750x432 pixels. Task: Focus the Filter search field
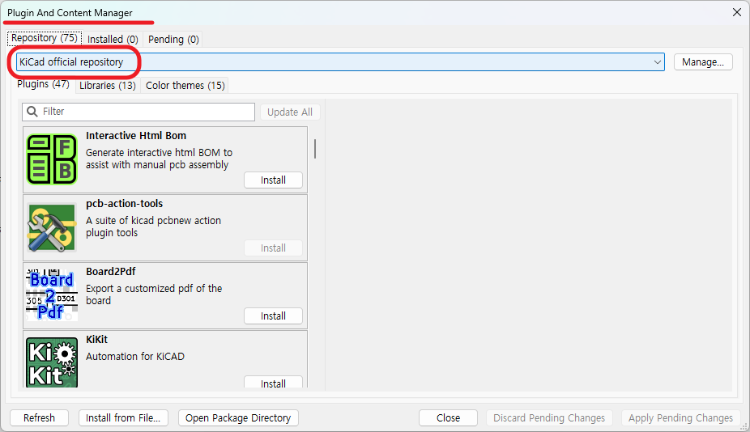click(x=138, y=112)
